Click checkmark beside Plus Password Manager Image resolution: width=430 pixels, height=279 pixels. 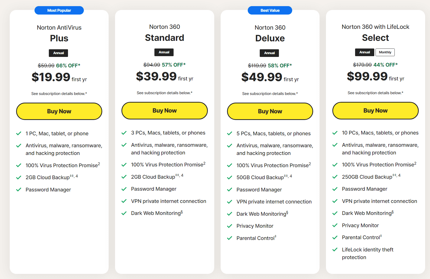[19, 190]
